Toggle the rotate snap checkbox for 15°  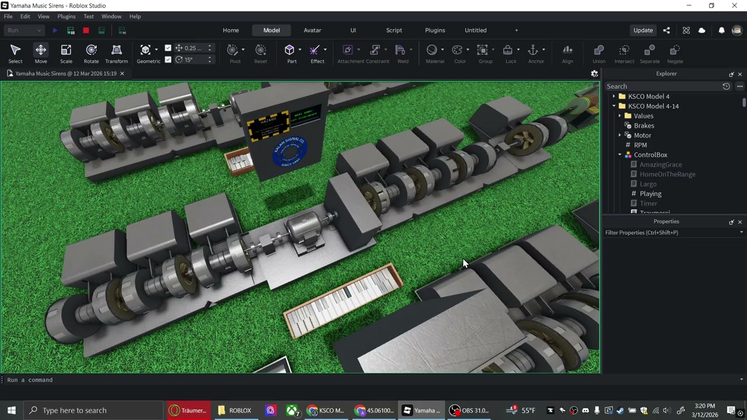[168, 60]
